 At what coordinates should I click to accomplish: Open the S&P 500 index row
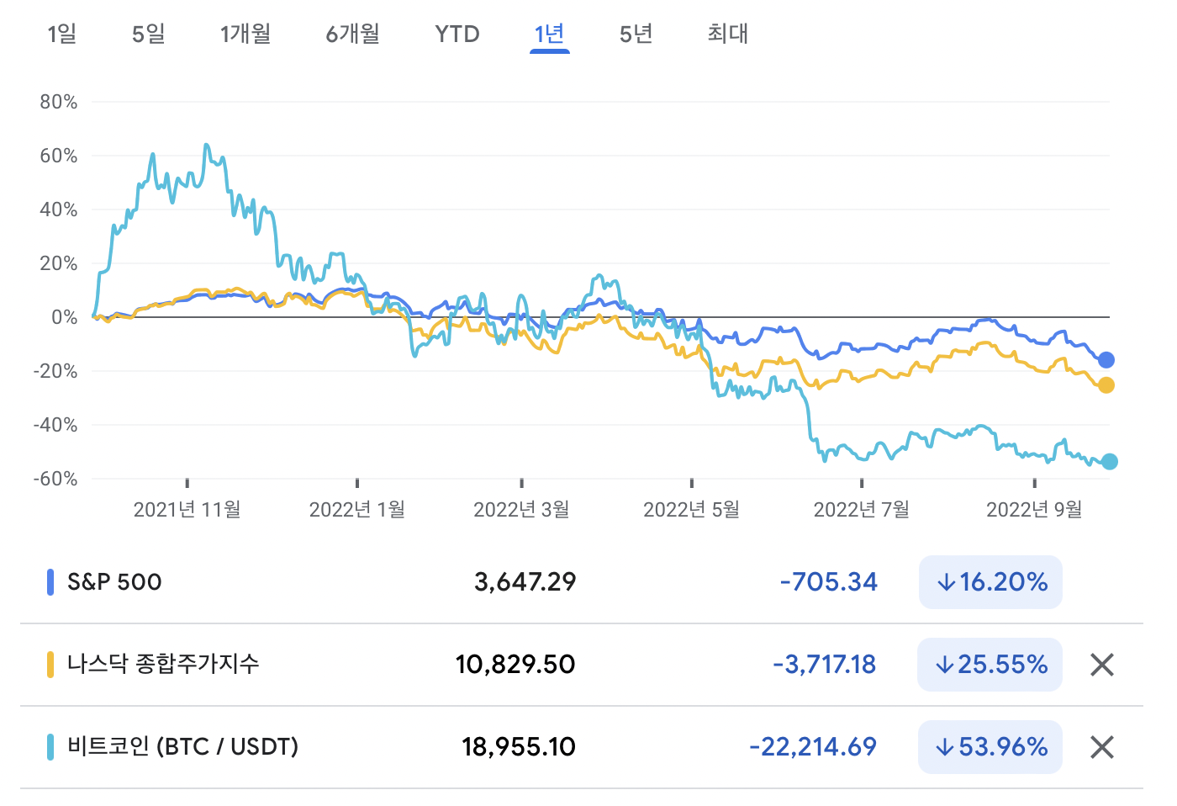582,582
